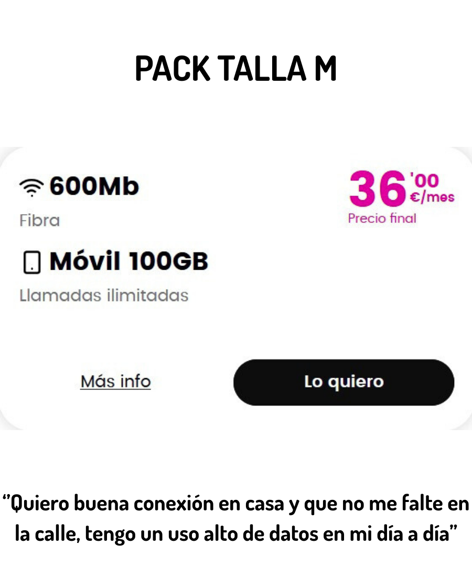The height and width of the screenshot is (577, 472).
Task: Click the '00 price decimals
Action: [x=426, y=180]
